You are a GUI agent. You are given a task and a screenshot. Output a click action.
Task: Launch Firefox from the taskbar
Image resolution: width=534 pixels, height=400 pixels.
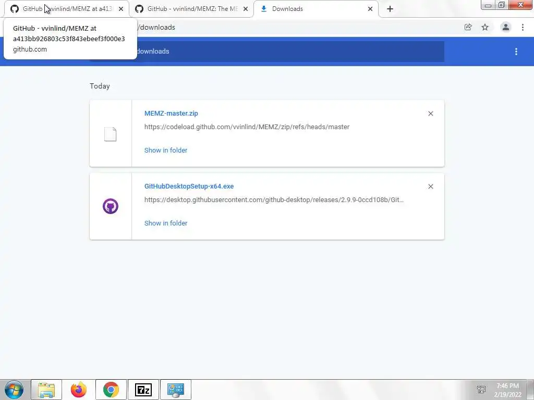(79, 390)
